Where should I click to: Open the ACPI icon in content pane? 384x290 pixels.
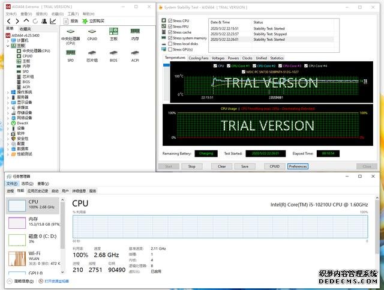point(135,56)
